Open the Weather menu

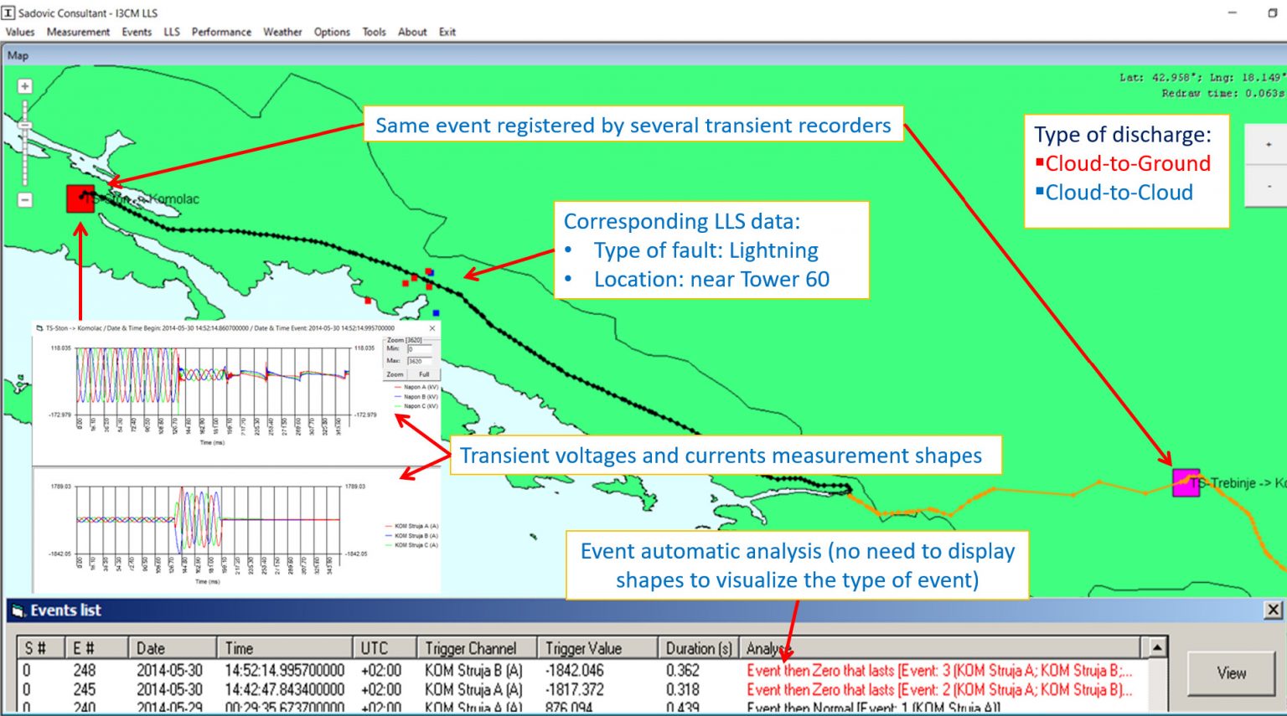pos(282,32)
